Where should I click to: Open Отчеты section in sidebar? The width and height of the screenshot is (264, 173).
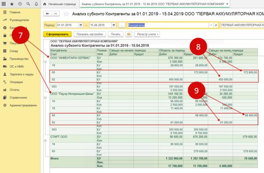(x=15, y=90)
